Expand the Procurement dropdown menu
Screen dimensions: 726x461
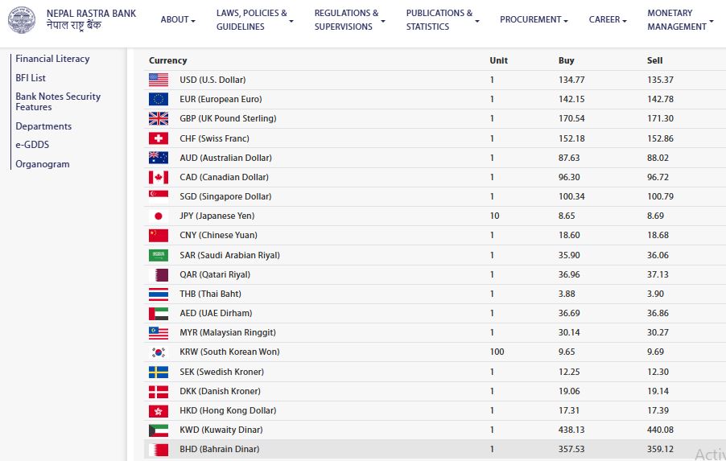pos(534,20)
